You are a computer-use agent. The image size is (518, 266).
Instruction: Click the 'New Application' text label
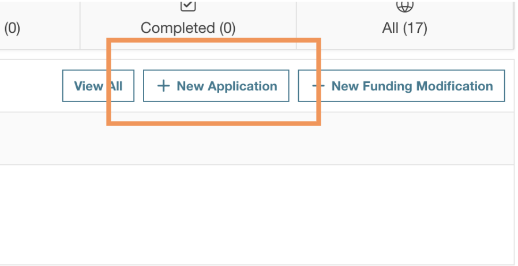[x=227, y=86]
